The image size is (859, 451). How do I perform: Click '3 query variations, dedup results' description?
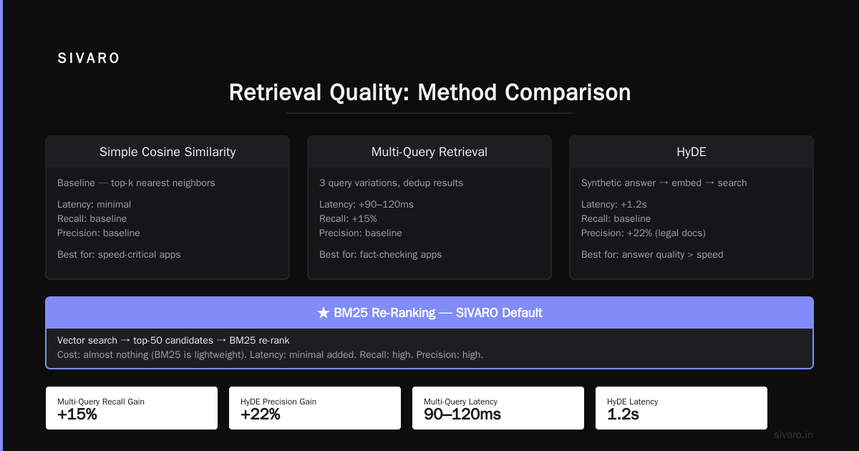(x=391, y=183)
